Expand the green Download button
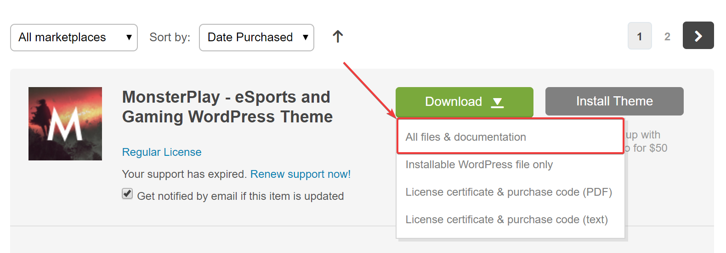Viewport: 726px width, 253px height. (x=465, y=102)
